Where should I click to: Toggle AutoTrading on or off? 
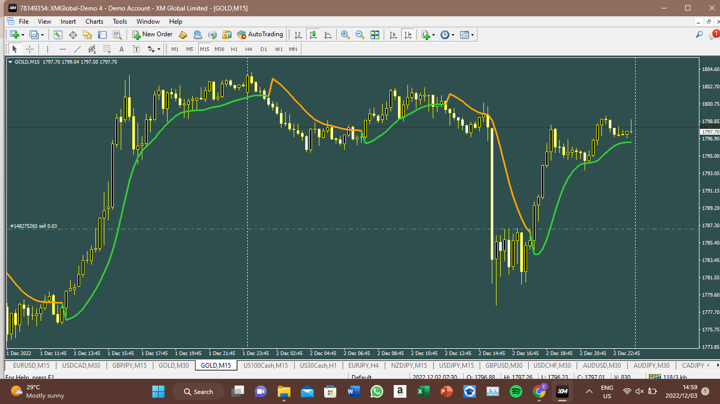pos(260,35)
